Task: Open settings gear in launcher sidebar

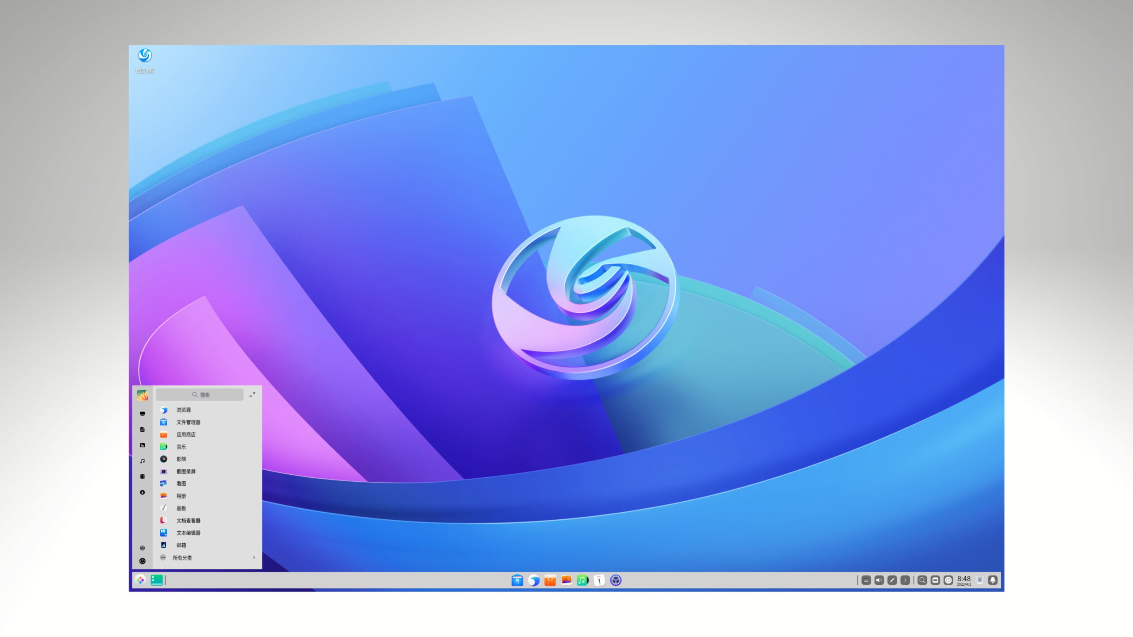Action: [143, 548]
